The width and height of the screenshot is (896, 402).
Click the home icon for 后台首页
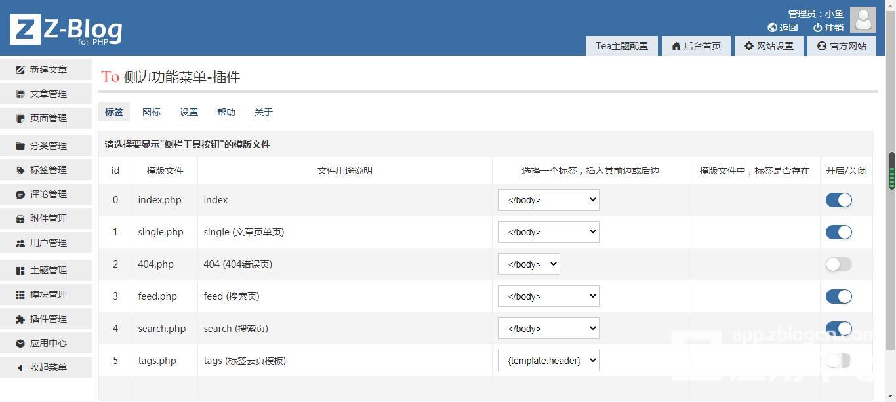coord(676,46)
